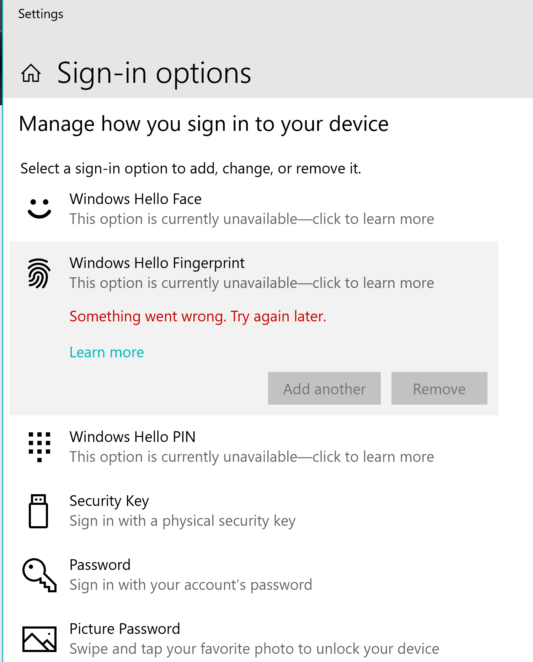The height and width of the screenshot is (662, 533).
Task: Select the Picture Password photo icon
Action: [40, 638]
